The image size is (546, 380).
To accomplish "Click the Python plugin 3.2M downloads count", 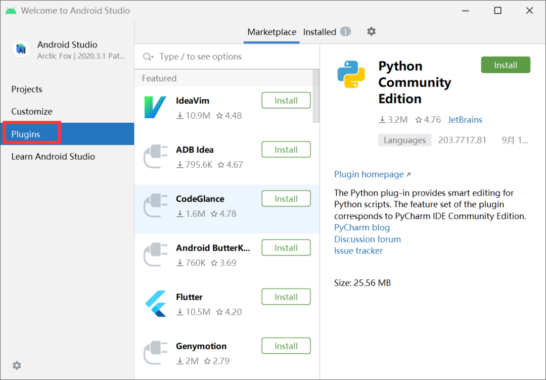I will [x=393, y=120].
